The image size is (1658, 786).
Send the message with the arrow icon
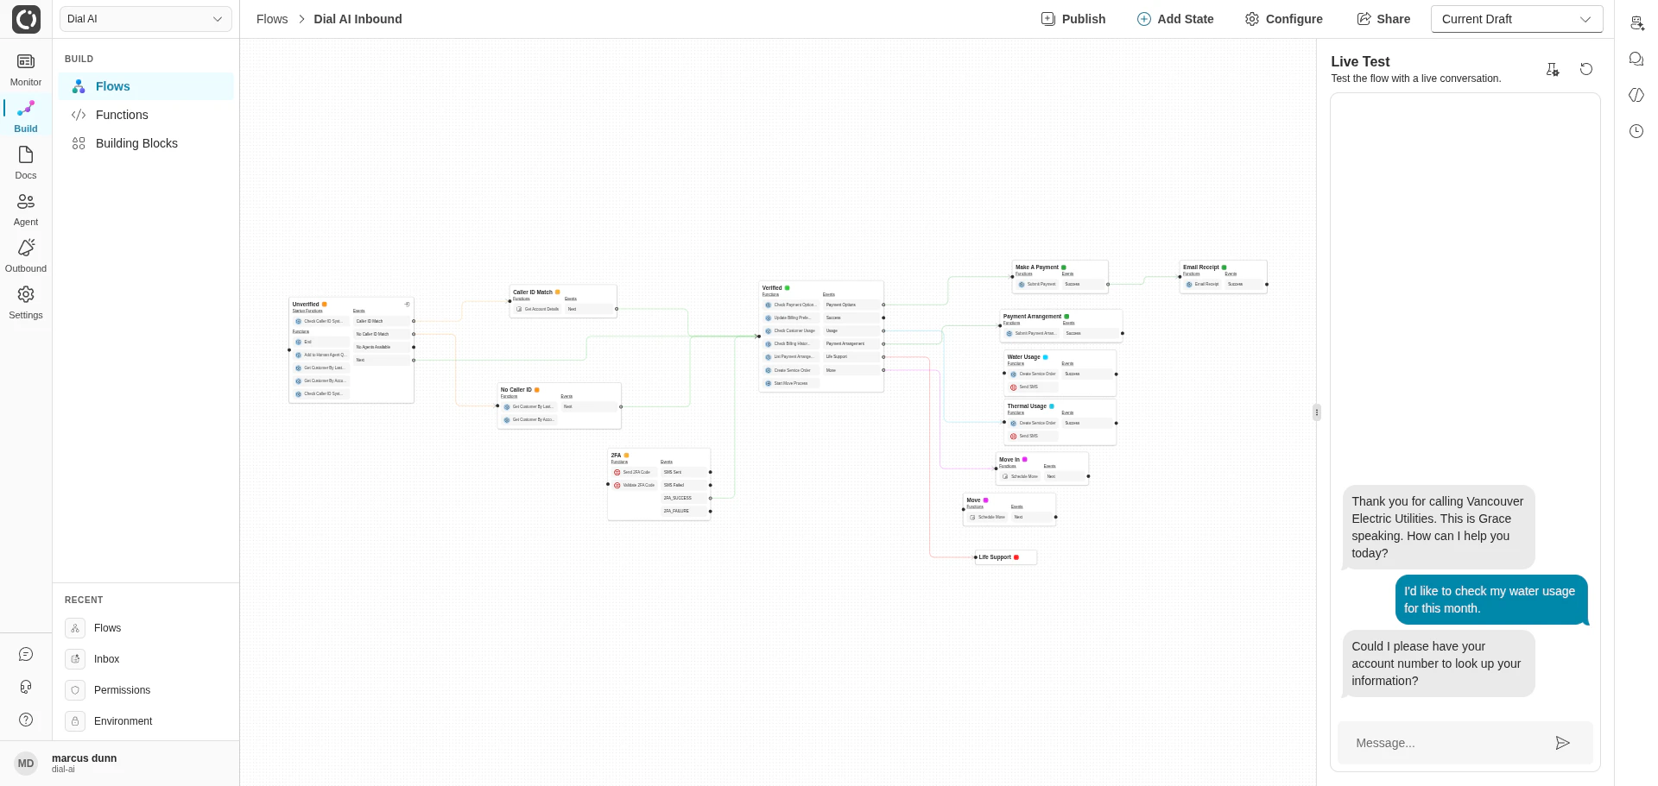click(1562, 743)
